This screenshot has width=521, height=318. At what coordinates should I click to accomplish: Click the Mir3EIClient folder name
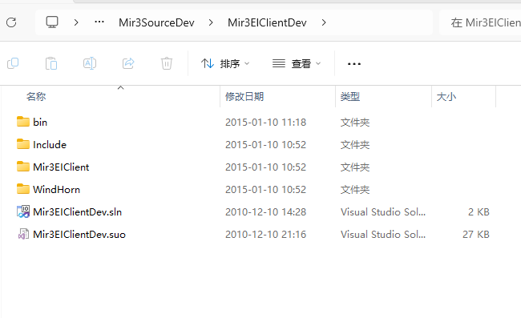(61, 167)
